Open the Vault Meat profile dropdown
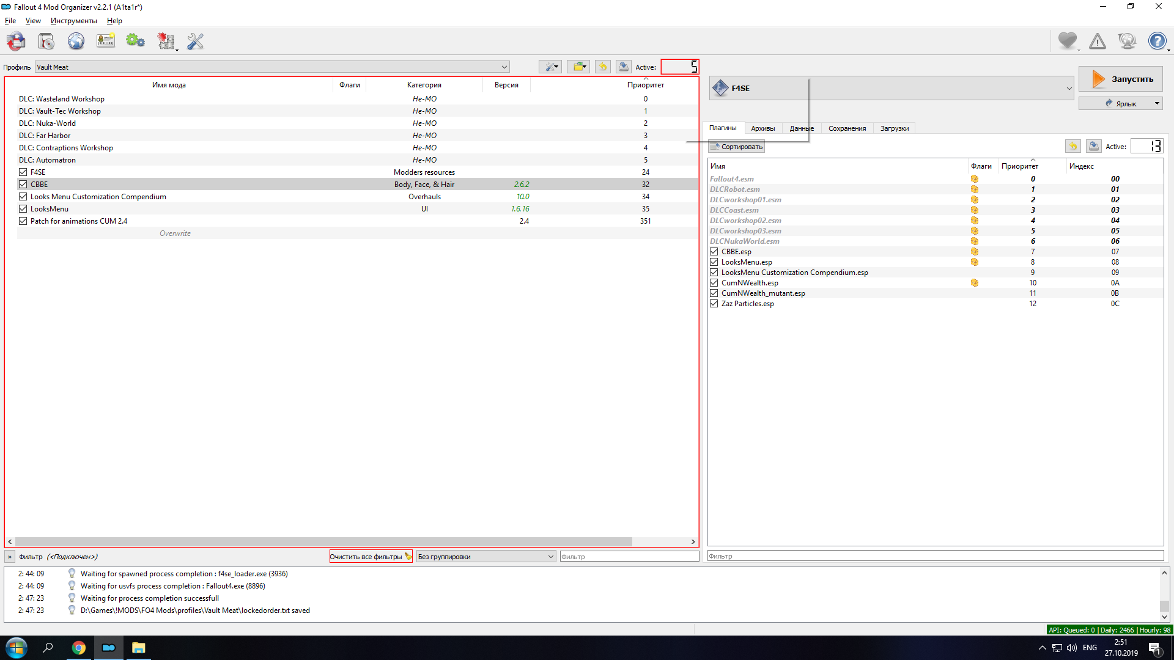This screenshot has width=1174, height=660. coord(272,67)
